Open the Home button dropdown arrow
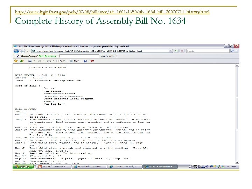 34,61
